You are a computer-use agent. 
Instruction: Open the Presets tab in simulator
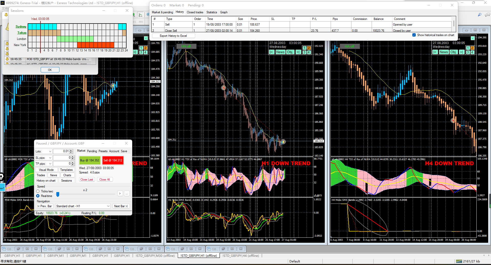pos(103,151)
